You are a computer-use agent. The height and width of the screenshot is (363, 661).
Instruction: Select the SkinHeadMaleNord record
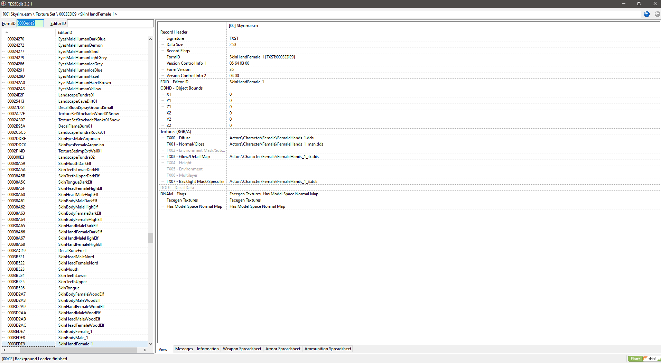click(x=76, y=257)
